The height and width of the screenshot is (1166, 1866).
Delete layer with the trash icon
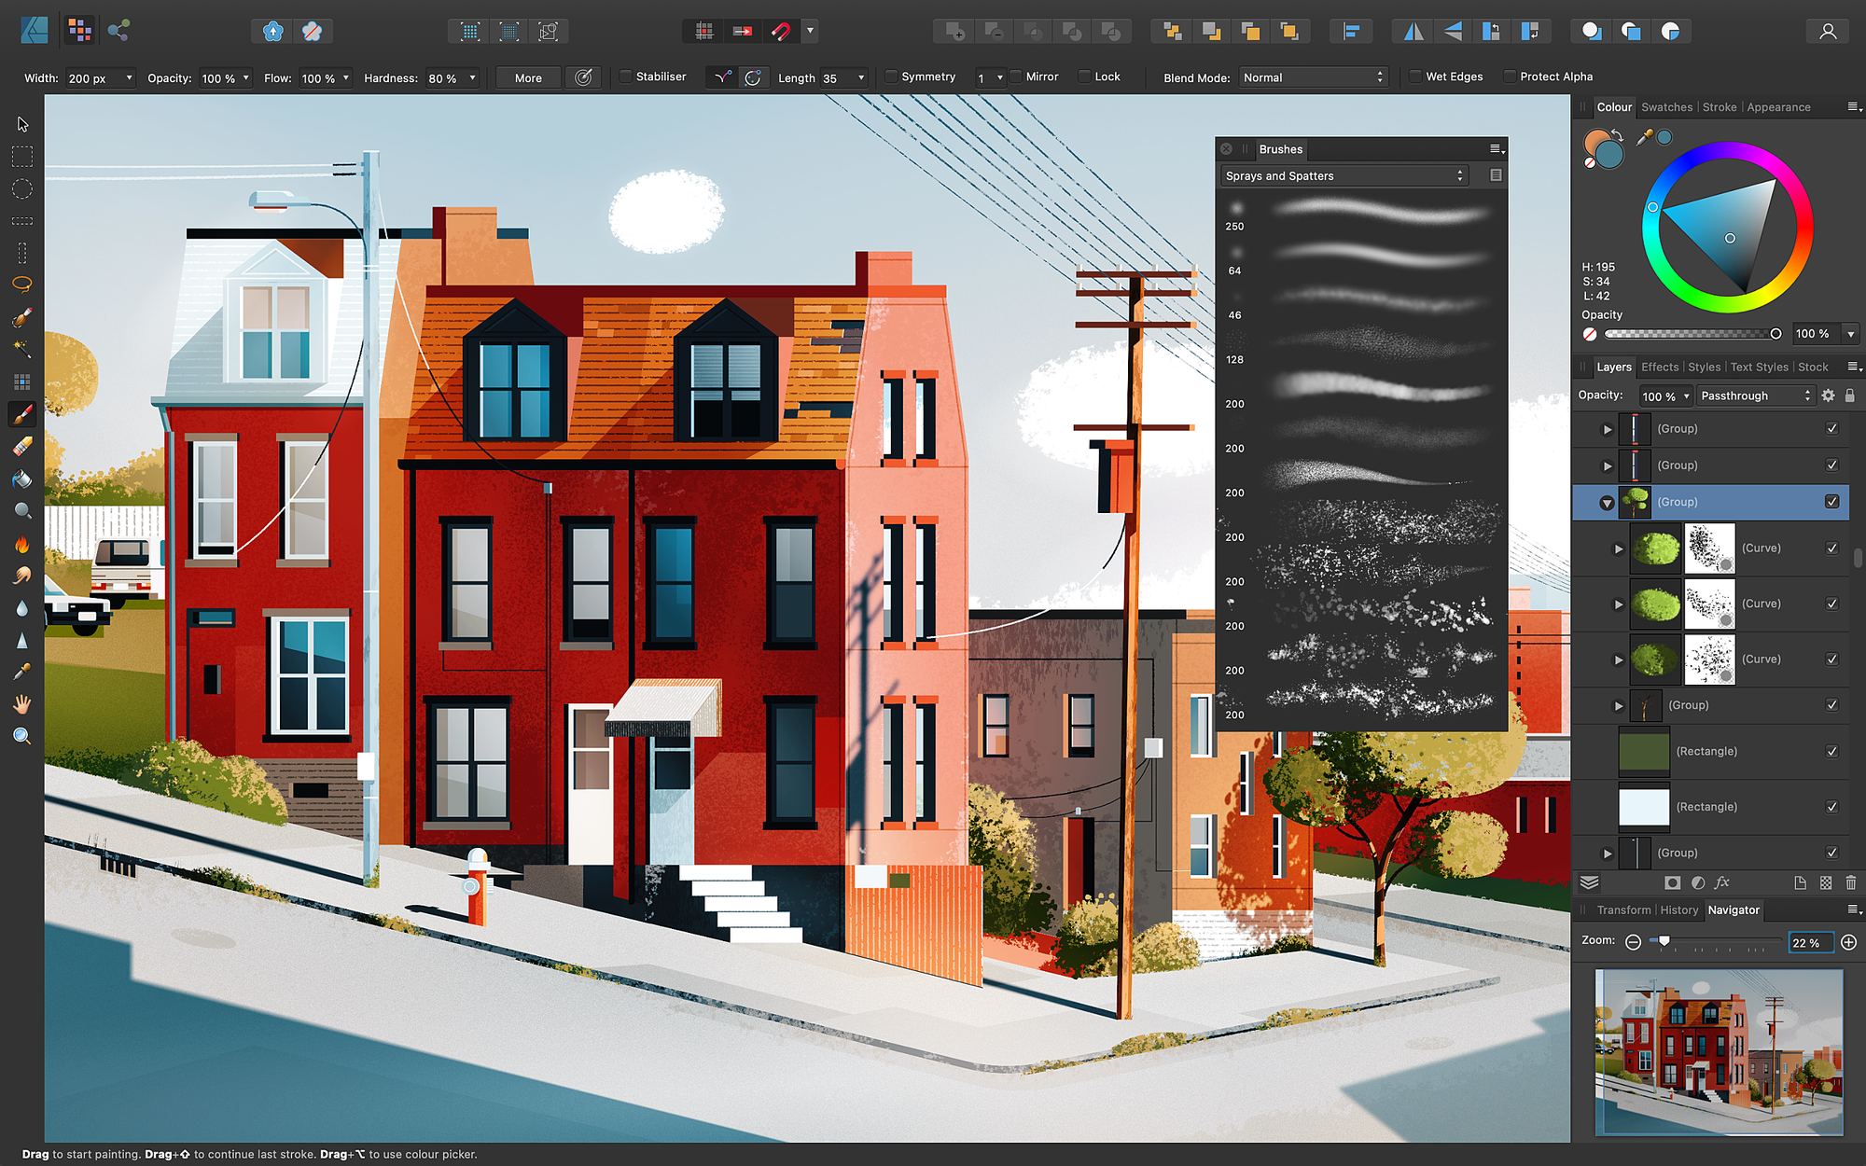(x=1851, y=882)
